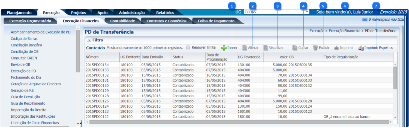Open the UG TODAS dropdown

(x=307, y=12)
